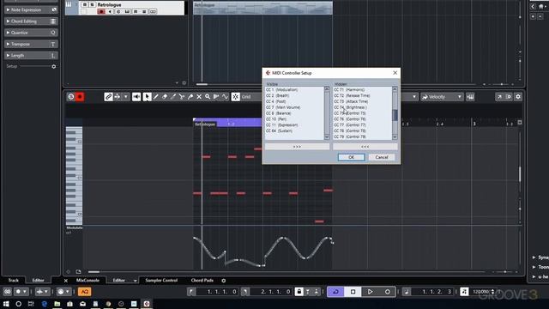Open the Sampler Control tab
Viewport: 549px width, 309px height.
[x=161, y=281]
